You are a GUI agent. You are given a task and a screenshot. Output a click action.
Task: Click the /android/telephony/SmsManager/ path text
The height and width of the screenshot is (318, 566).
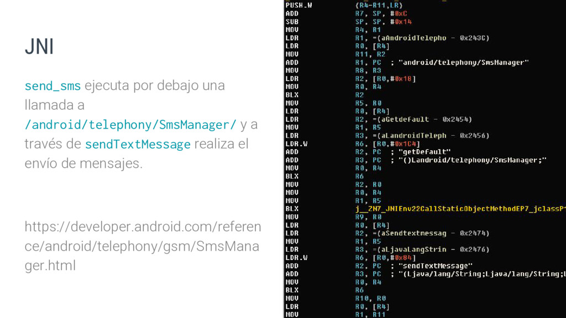click(x=130, y=125)
